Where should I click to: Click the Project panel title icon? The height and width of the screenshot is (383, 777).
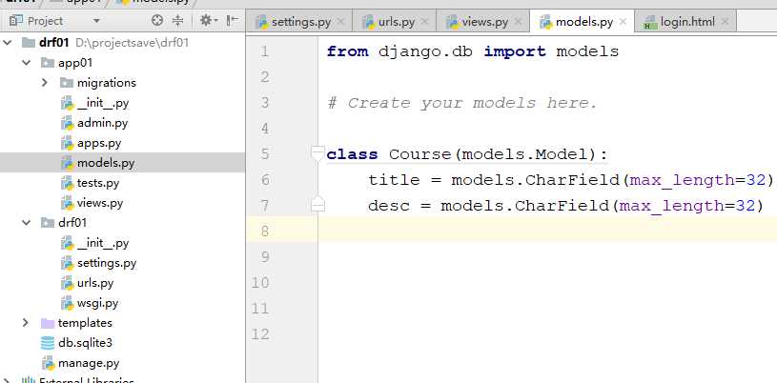(x=16, y=20)
